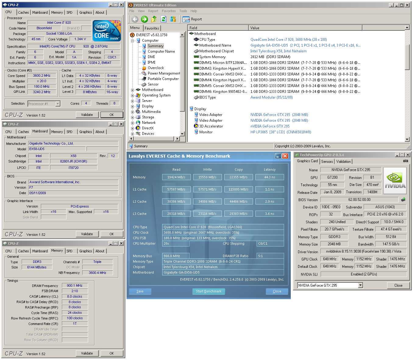
Task: Open the GPU selector dropdown in GPU-Z
Action: tap(361, 285)
